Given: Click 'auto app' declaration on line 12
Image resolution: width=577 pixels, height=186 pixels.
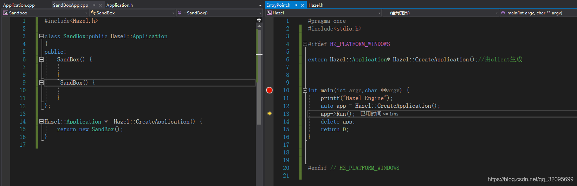Looking at the screenshot, I should click(x=333, y=106).
